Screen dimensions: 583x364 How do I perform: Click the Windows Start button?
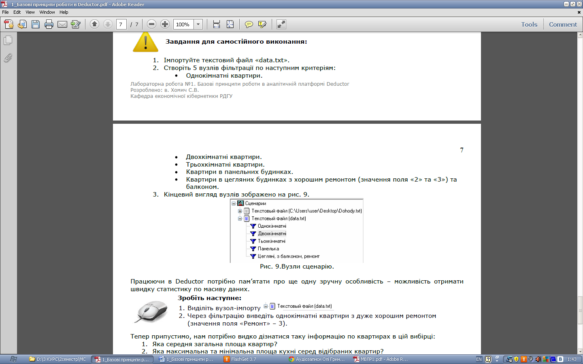[x=13, y=359]
